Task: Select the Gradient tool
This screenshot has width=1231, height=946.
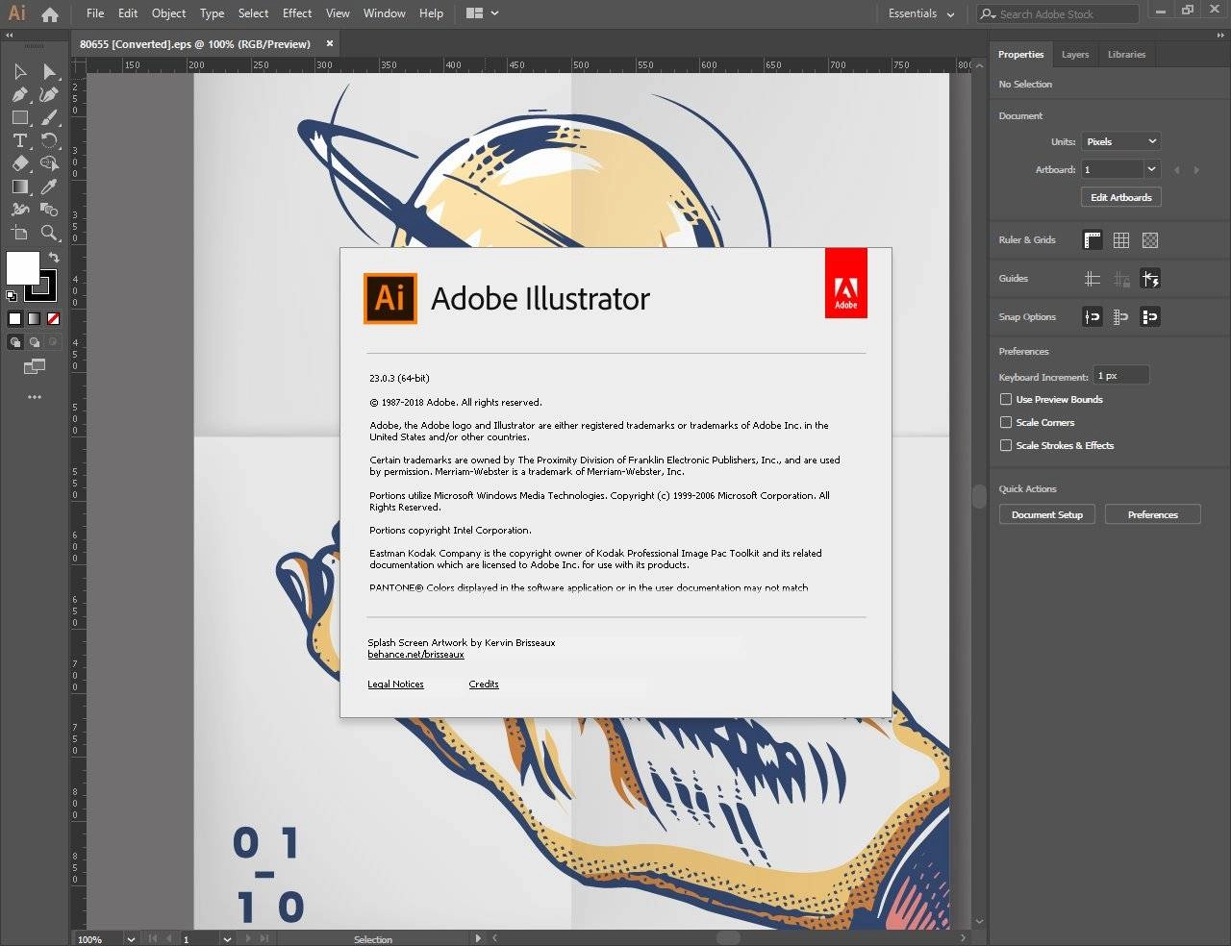Action: [20, 187]
